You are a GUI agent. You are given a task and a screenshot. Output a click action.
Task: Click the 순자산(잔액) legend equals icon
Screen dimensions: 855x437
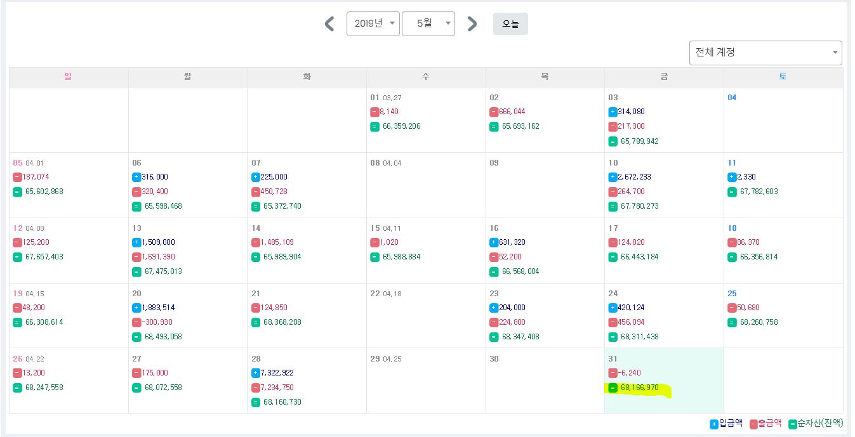[x=792, y=424]
